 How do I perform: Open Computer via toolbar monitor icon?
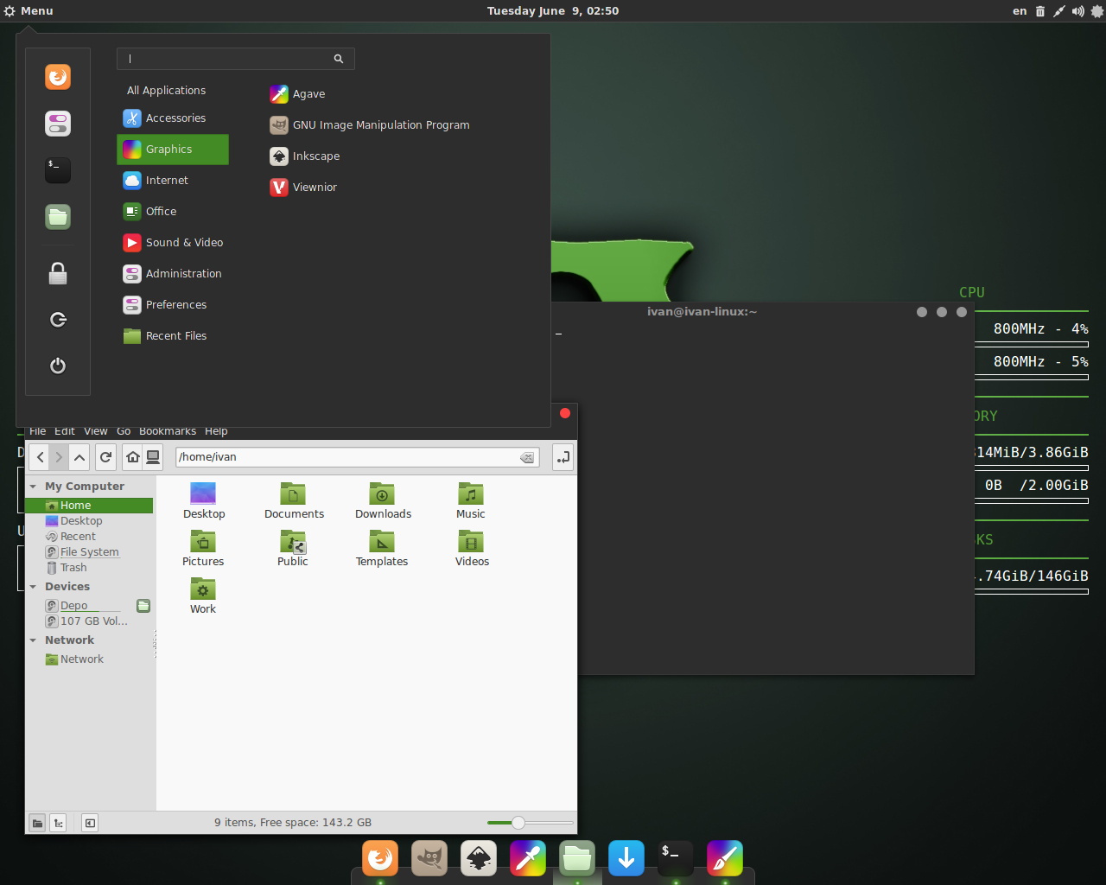153,457
